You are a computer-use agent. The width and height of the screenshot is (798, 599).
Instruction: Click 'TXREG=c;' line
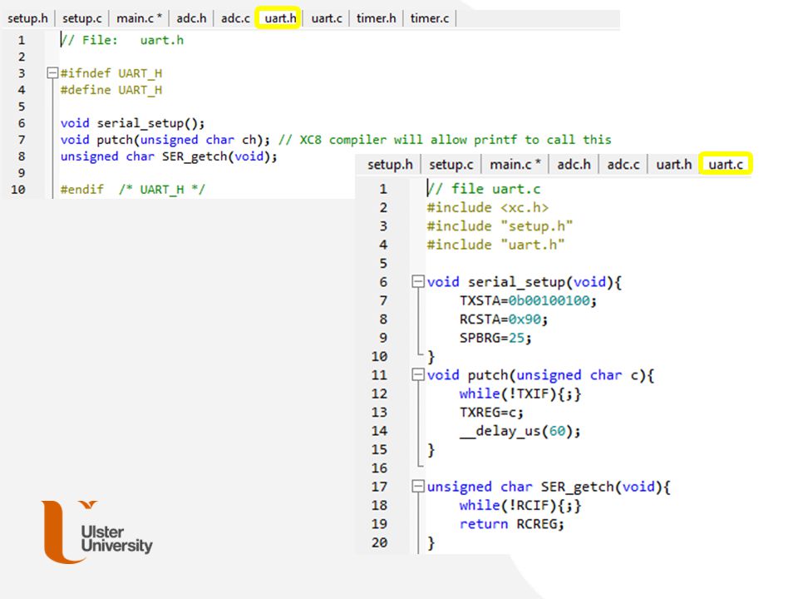(491, 412)
